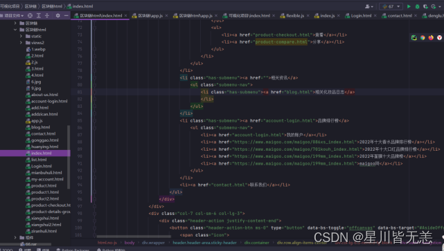Click the project panel vertical scrollbar
444x251 pixels.
pos(69,157)
